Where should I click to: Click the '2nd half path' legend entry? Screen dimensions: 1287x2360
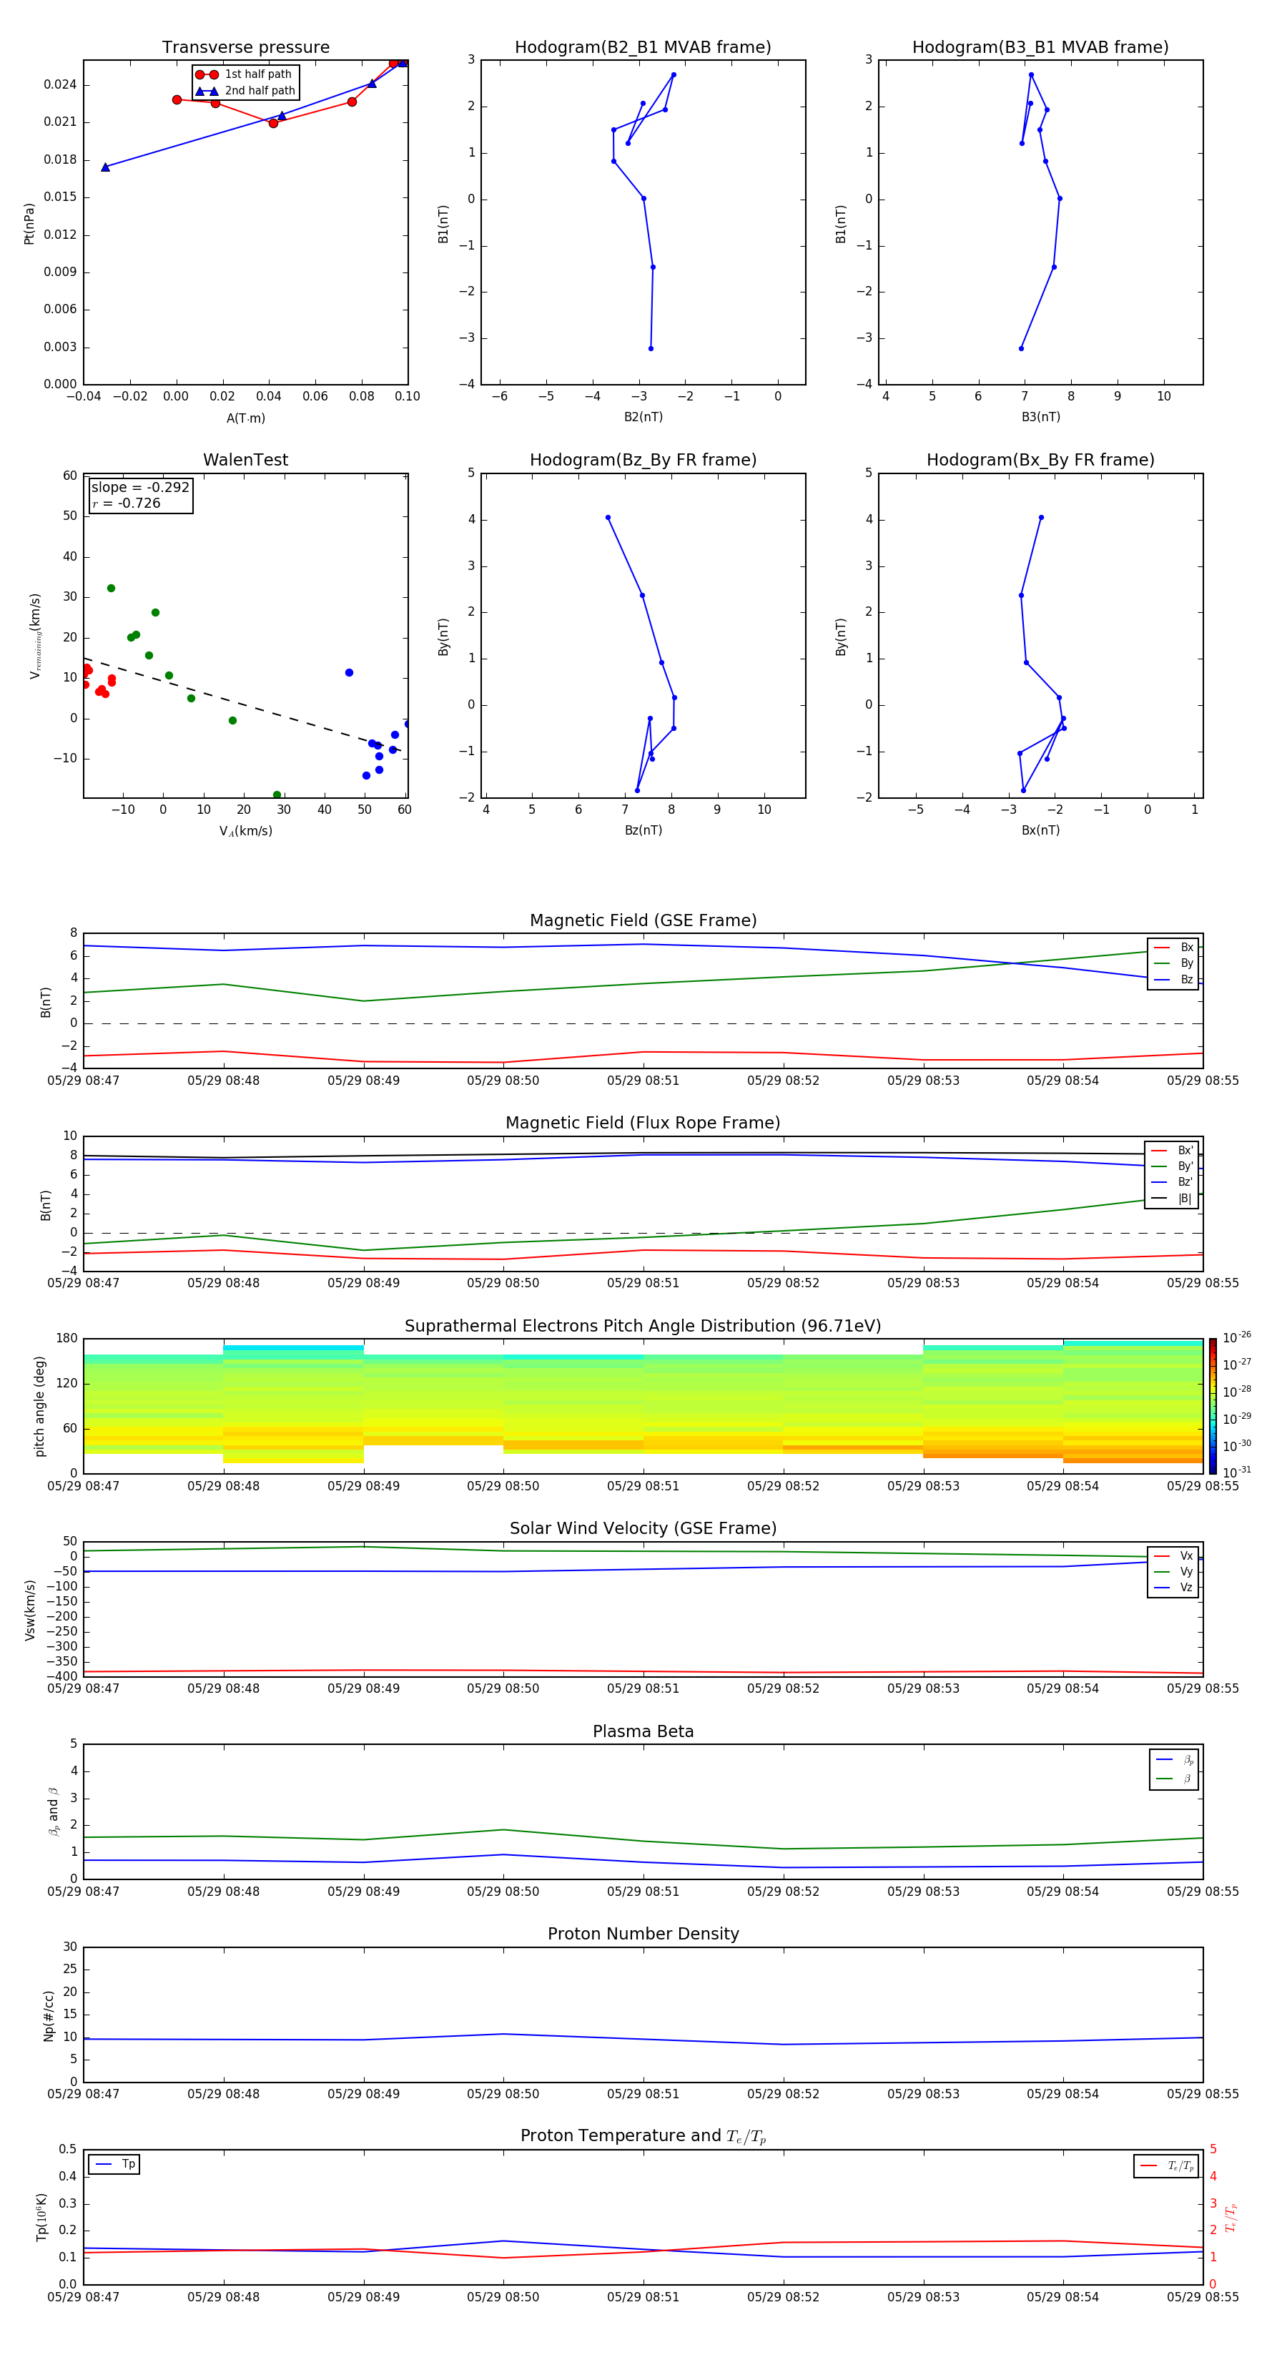tap(245, 91)
